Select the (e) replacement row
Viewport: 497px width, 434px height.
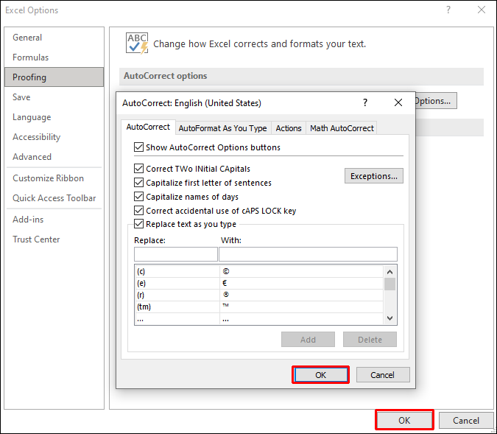pyautogui.click(x=259, y=283)
